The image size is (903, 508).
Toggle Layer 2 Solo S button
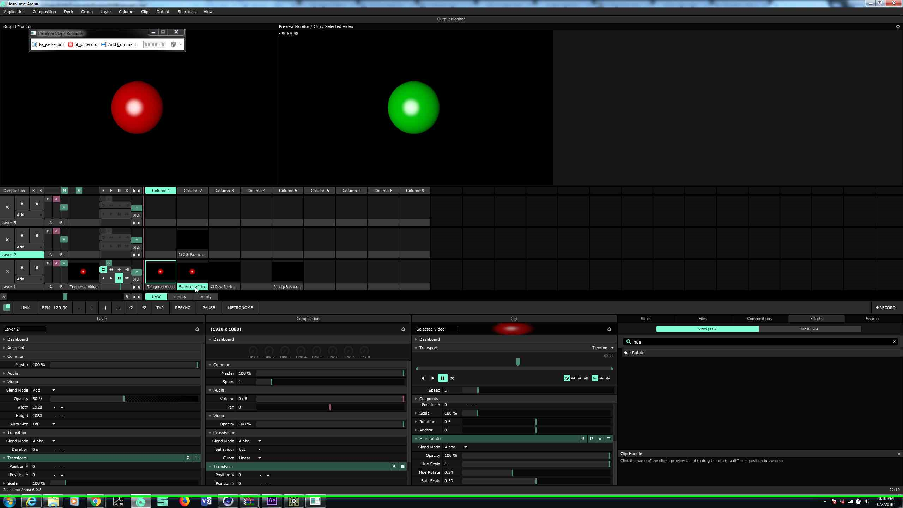(x=37, y=236)
